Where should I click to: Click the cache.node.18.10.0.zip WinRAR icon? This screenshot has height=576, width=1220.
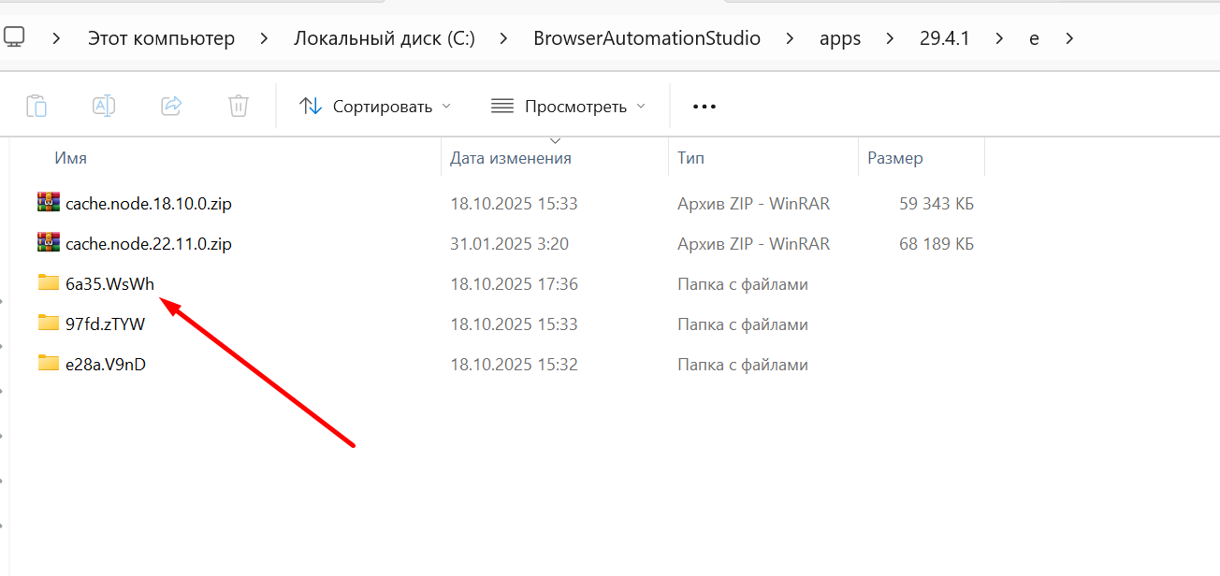point(49,203)
